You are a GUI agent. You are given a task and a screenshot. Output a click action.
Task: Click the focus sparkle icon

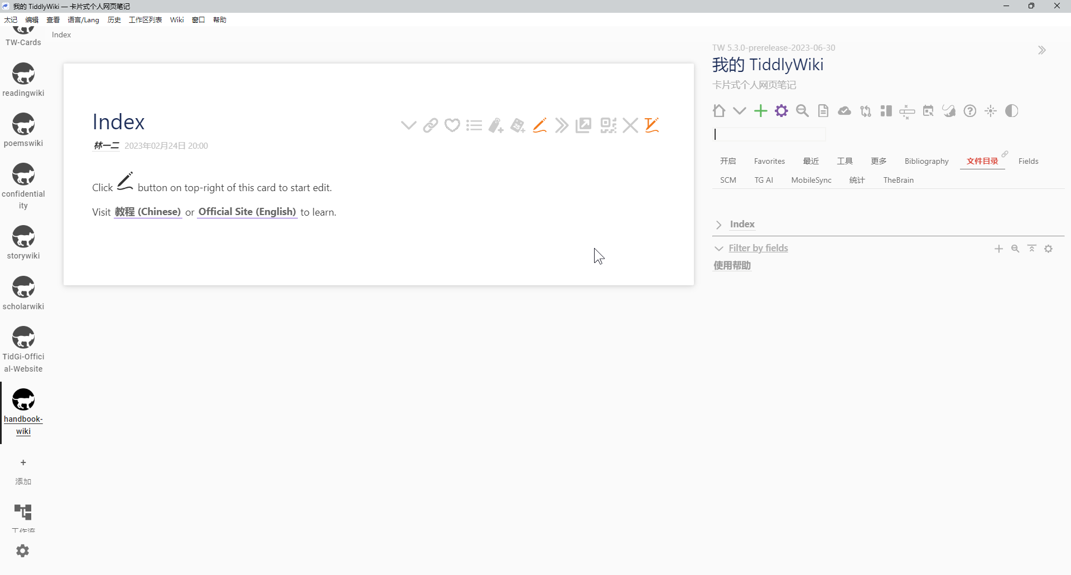tap(991, 111)
